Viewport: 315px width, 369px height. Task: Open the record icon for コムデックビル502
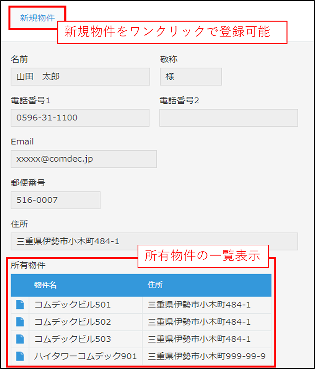19,322
